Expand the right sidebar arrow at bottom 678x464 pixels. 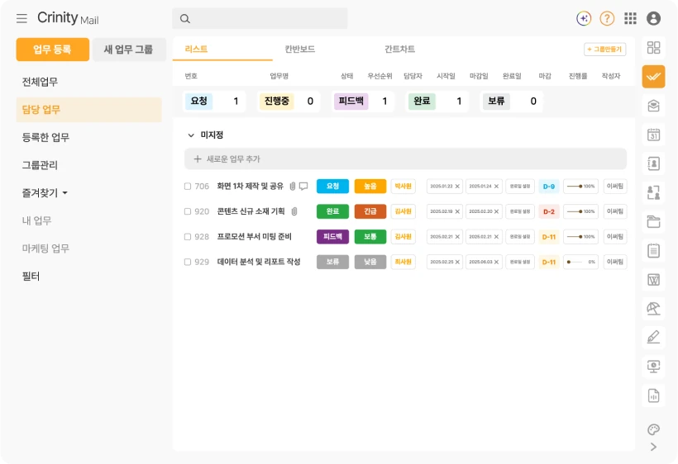[x=653, y=447]
